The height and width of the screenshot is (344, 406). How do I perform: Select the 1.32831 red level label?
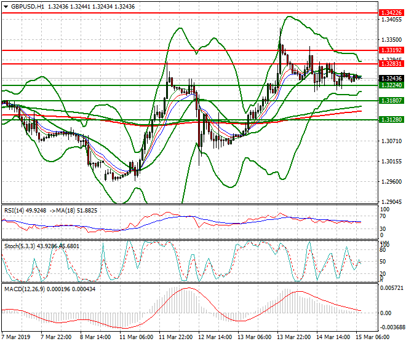391,63
